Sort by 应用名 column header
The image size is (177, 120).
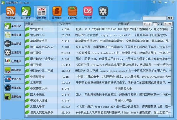pos(41,24)
